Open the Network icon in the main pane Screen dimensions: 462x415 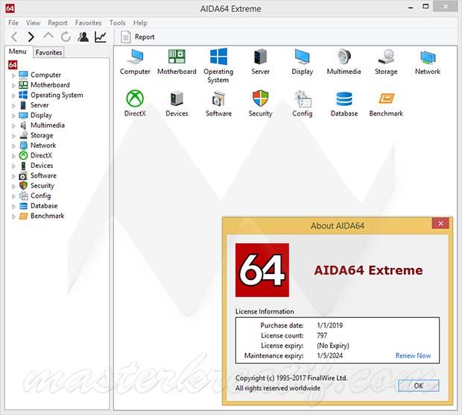coord(428,62)
